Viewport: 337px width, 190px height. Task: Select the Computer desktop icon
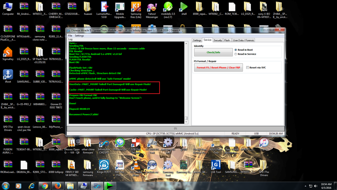(8, 9)
